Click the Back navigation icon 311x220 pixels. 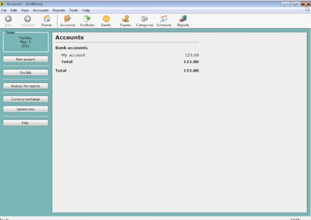(x=8, y=21)
